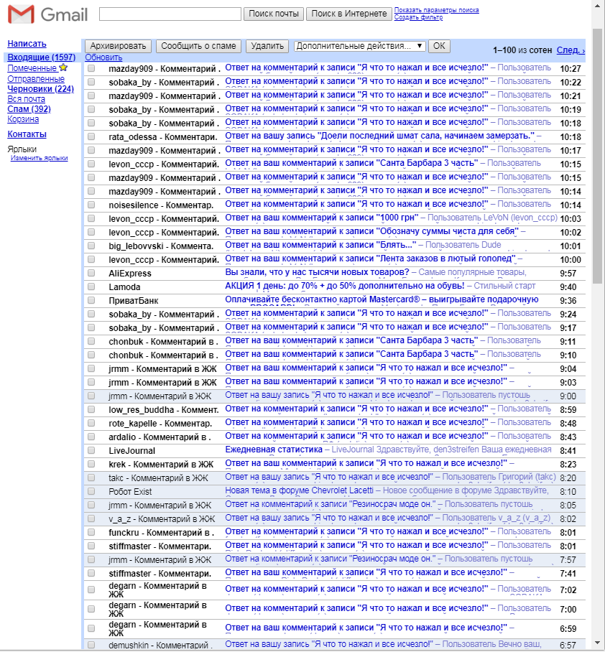Open the Спам (392) folder

(29, 109)
